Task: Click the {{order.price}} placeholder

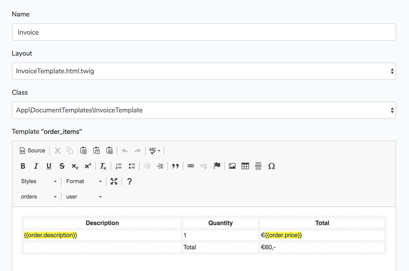Action: point(284,235)
